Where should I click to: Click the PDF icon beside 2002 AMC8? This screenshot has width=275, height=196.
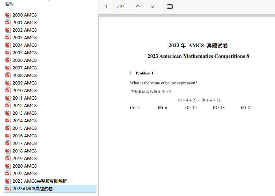[8, 30]
